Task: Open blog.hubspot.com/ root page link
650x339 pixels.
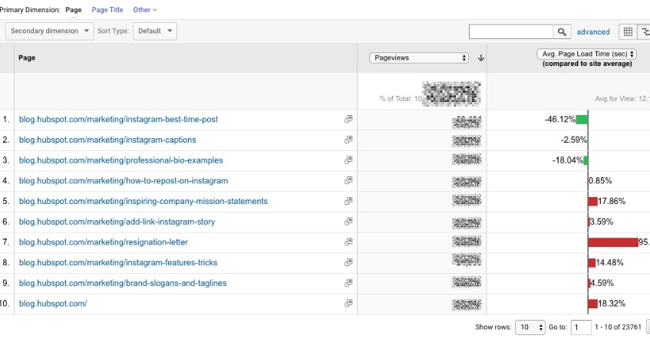Action: tap(53, 304)
